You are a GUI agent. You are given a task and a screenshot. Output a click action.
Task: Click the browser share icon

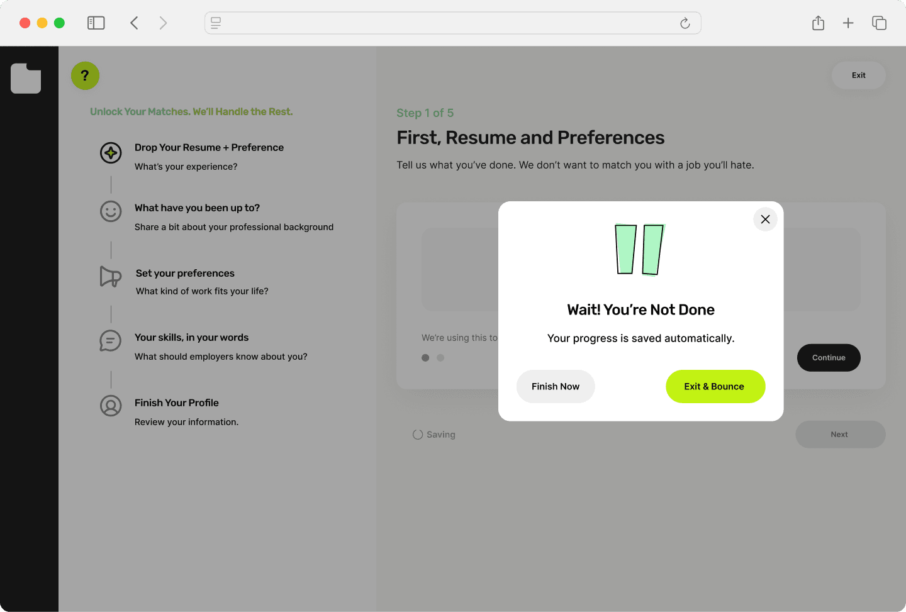818,23
